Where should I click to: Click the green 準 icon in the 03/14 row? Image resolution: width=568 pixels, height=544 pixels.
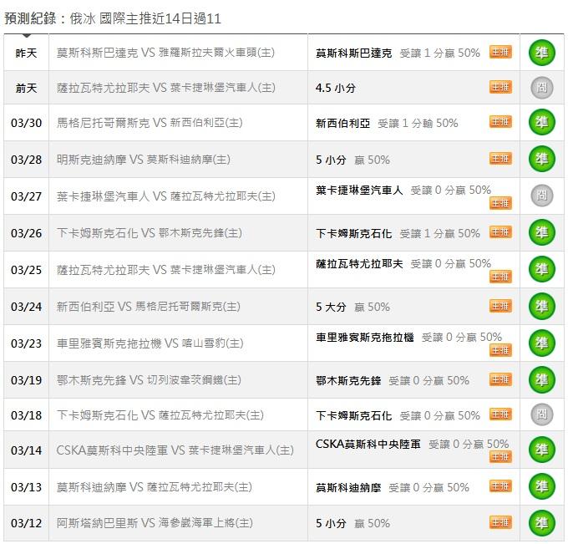[x=541, y=450]
